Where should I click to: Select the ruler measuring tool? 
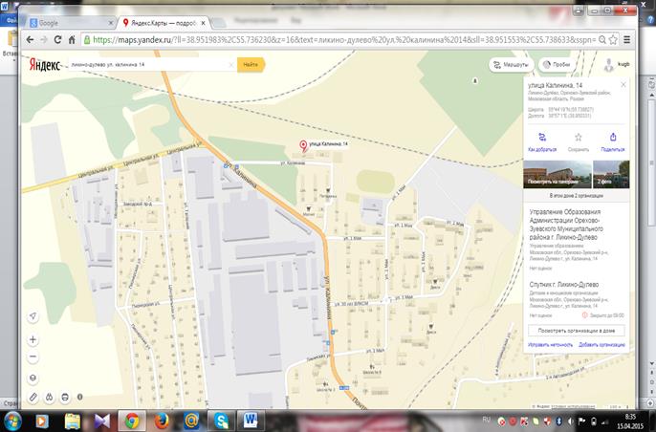[x=33, y=397]
